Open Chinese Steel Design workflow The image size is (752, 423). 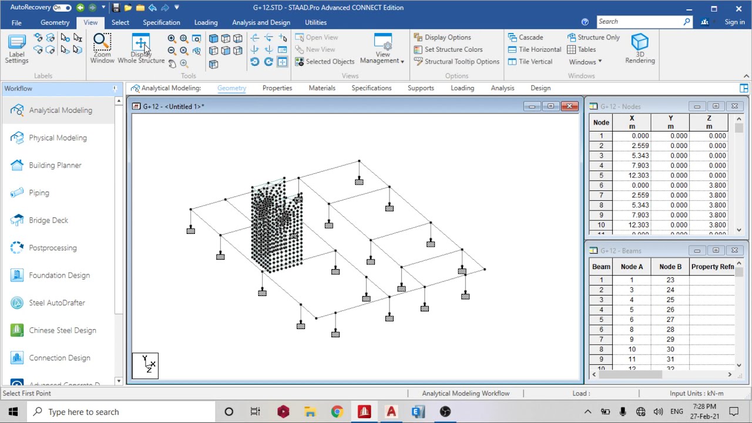point(59,330)
